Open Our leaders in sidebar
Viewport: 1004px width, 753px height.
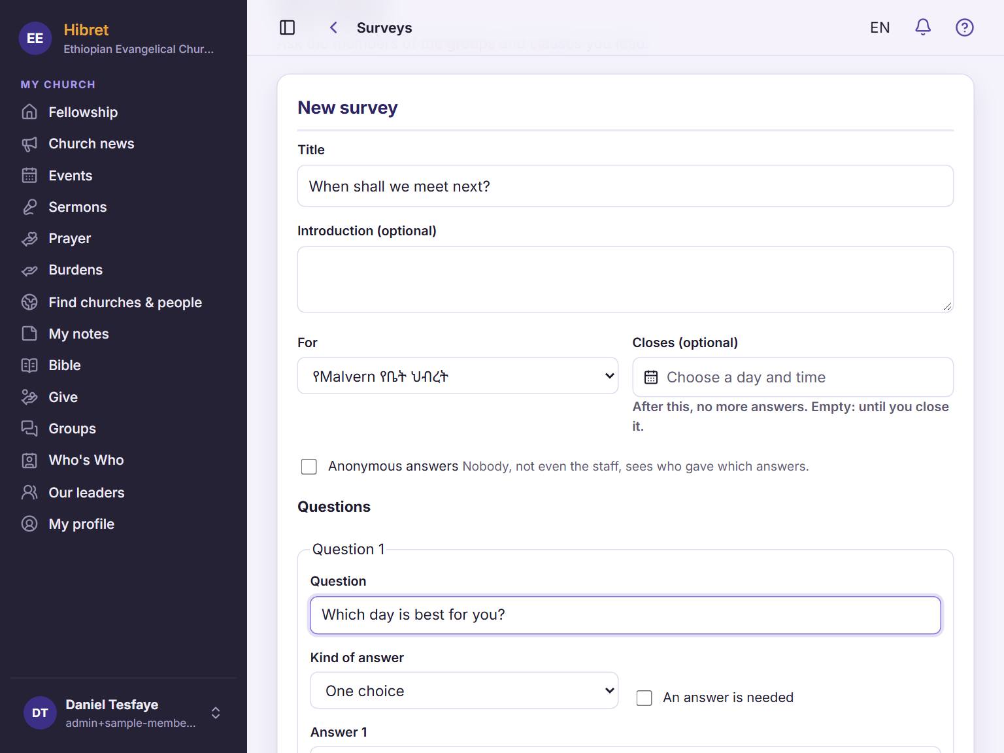pyautogui.click(x=86, y=492)
